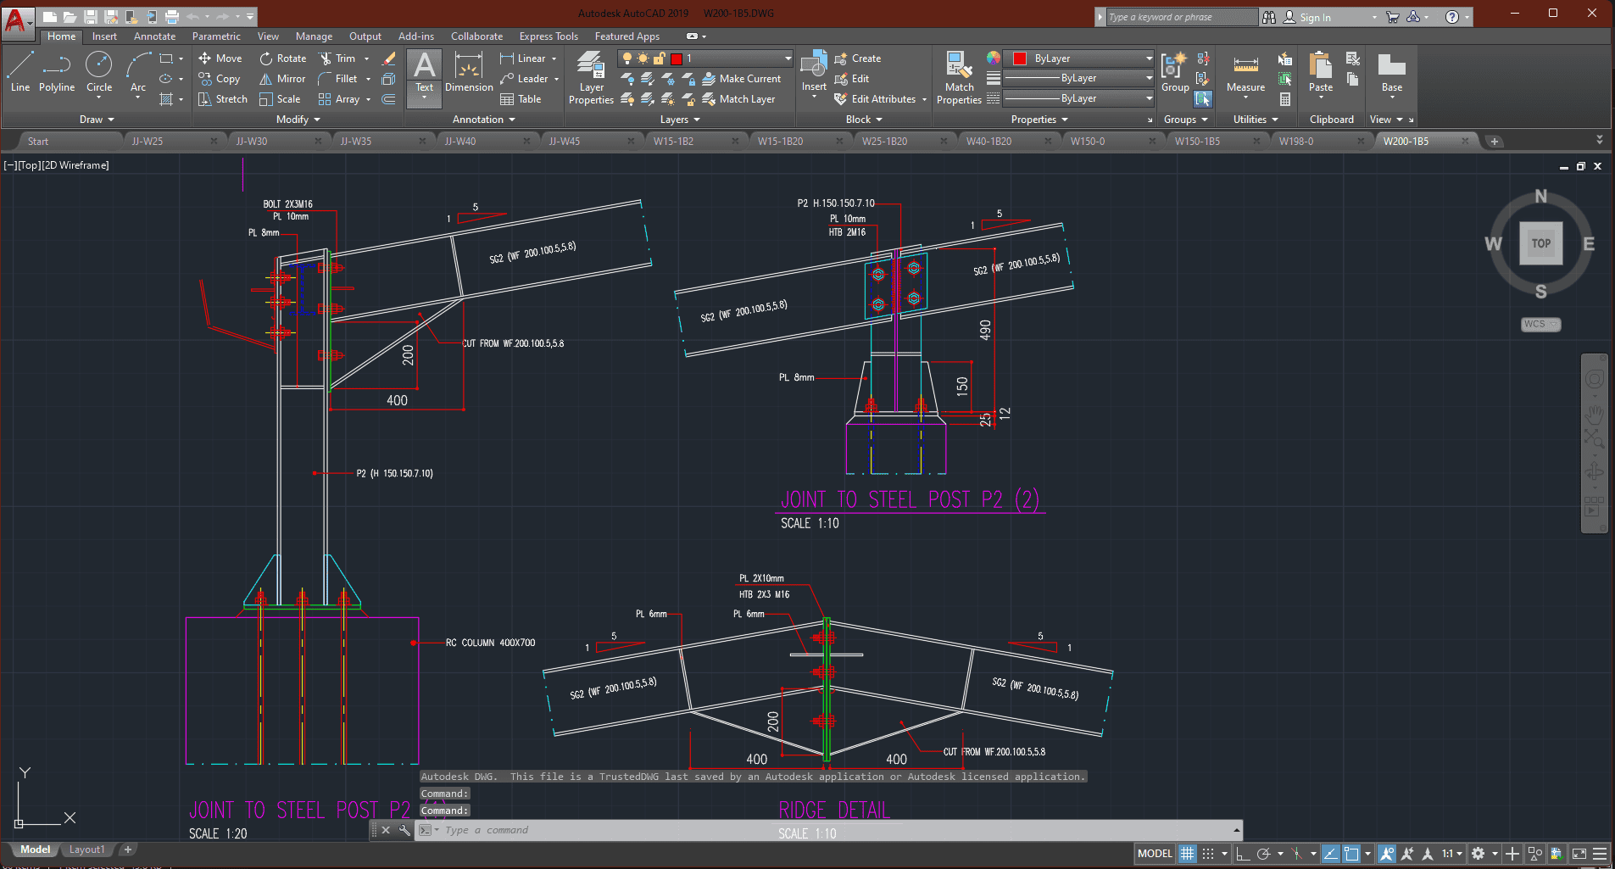Open the Annotate ribbon tab
Image resolution: width=1615 pixels, height=869 pixels.
154,36
